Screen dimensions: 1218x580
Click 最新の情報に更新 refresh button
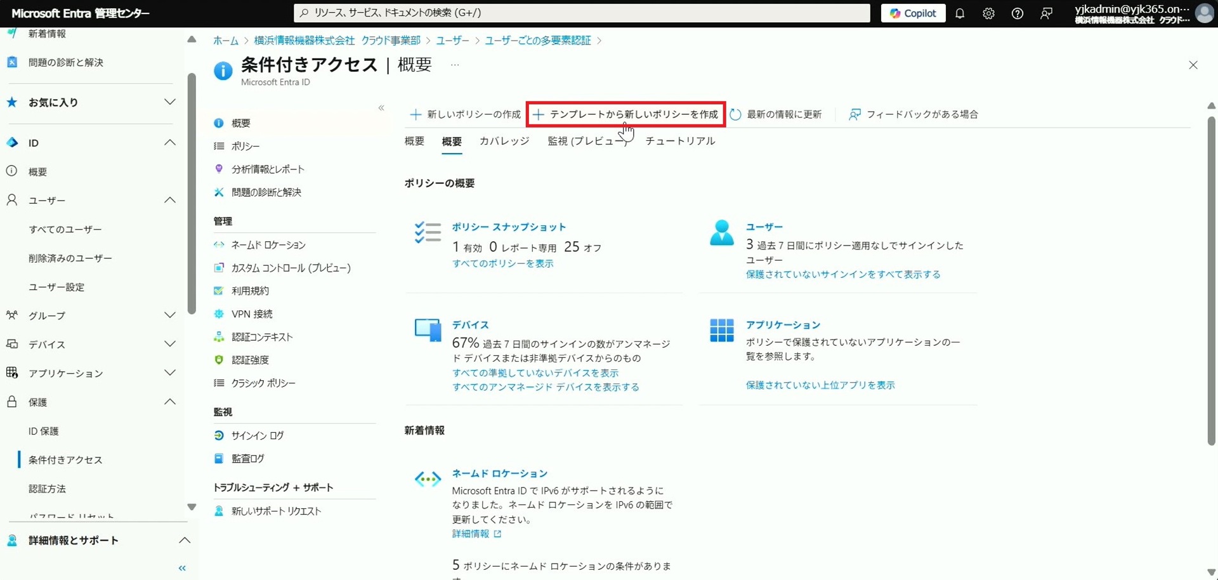tap(775, 114)
